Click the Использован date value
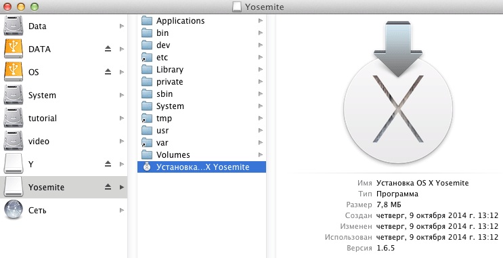Screen dimensions: 503x258 [x=437, y=238]
